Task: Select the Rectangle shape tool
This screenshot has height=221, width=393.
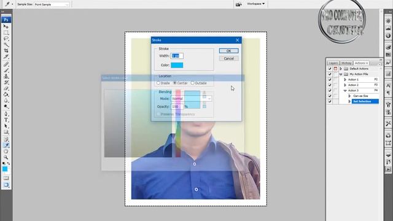Action: pyautogui.click(x=6, y=132)
